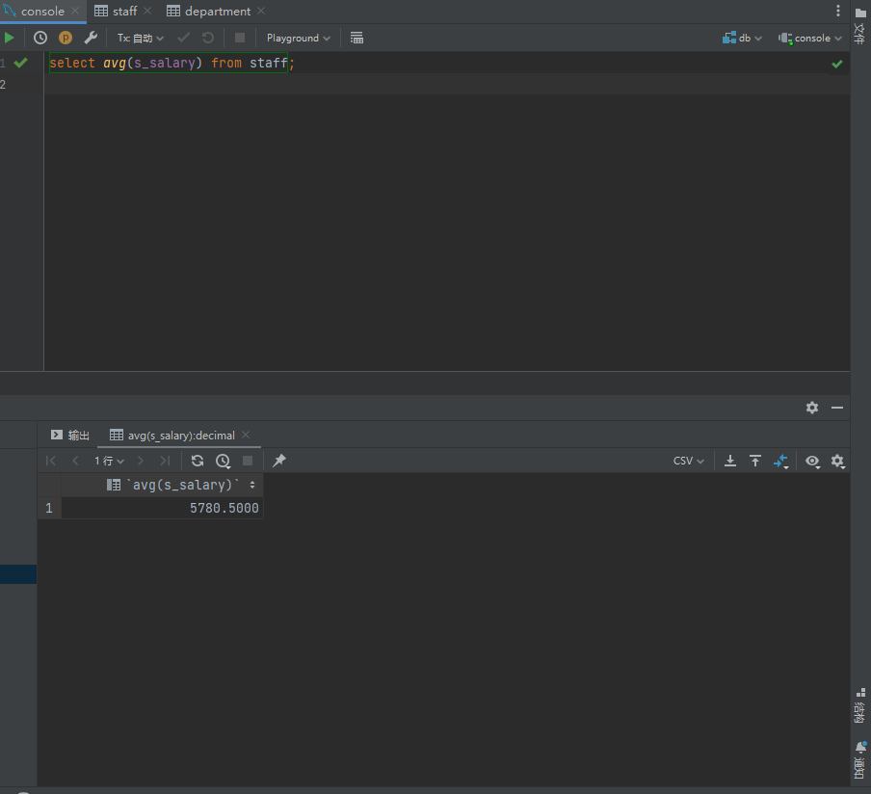Click the stop execution square in the console toolbar

coord(240,38)
